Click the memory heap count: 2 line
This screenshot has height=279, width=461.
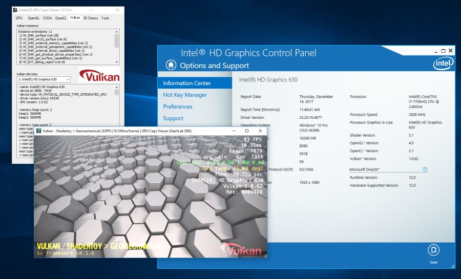click(35, 110)
